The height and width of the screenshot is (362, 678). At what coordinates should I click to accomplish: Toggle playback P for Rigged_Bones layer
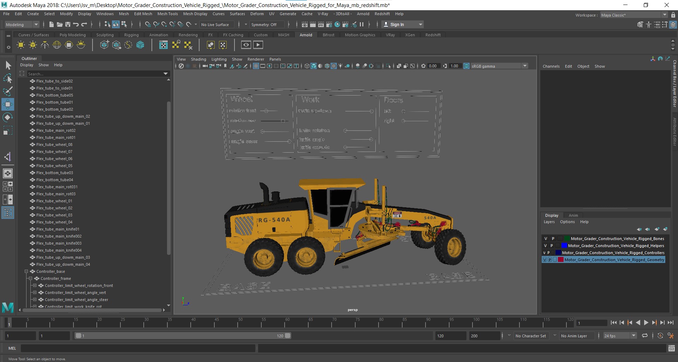[553, 239]
